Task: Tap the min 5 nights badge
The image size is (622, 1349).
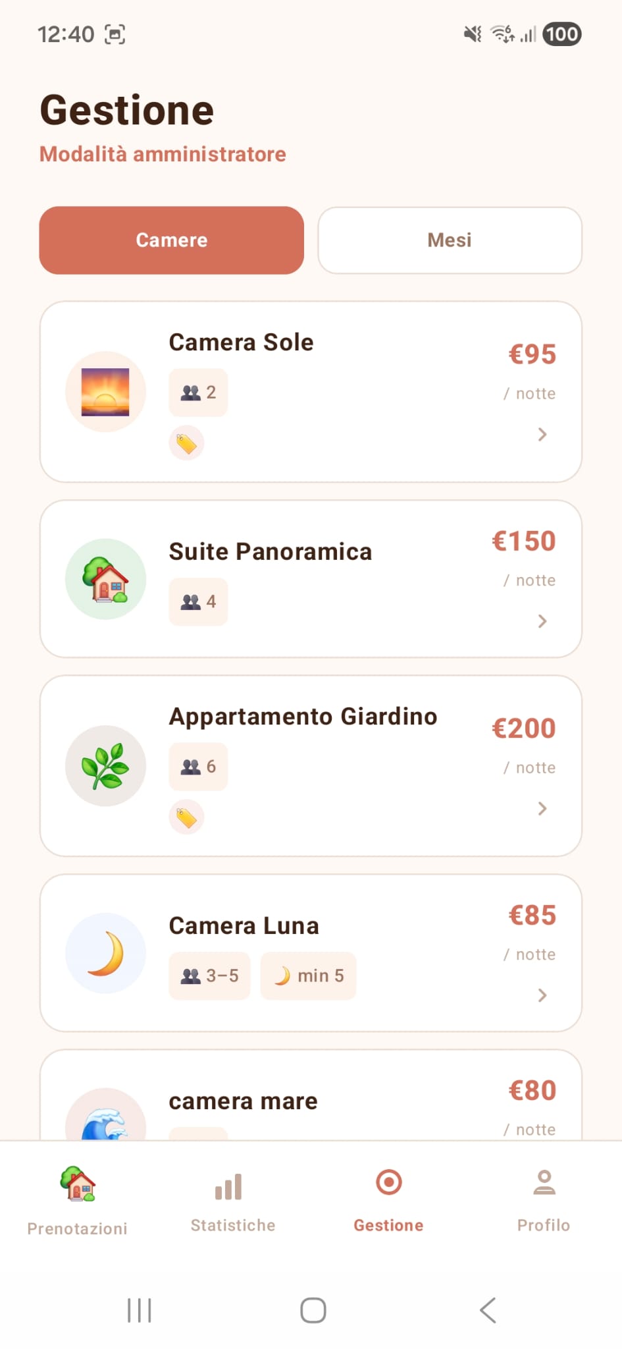Action: pyautogui.click(x=308, y=976)
